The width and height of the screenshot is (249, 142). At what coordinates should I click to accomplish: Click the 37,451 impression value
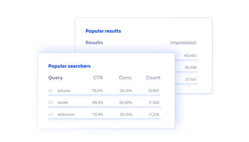point(191,79)
